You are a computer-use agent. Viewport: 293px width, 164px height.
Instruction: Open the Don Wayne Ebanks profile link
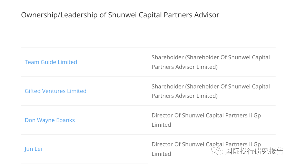[x=50, y=120]
